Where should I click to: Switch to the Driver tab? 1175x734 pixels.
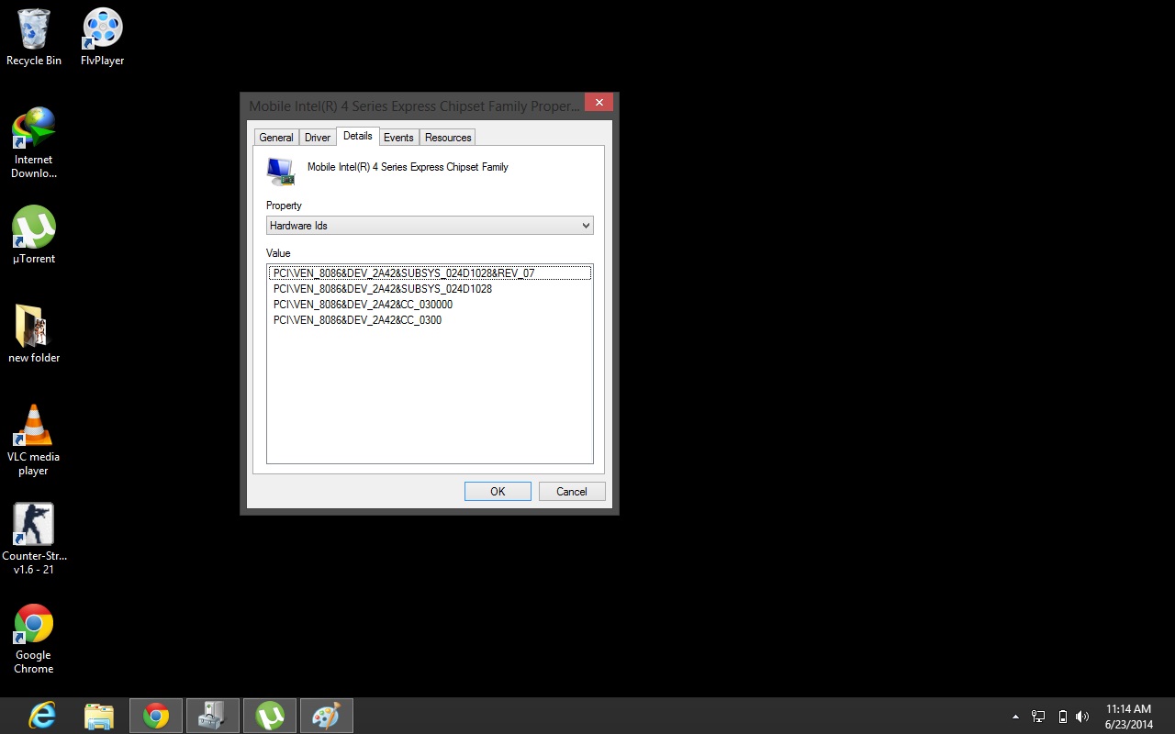click(318, 138)
